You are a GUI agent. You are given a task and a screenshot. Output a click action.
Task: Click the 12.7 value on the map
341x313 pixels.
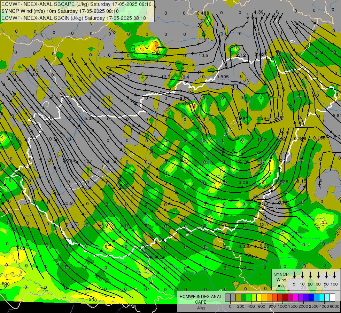[x=264, y=225]
